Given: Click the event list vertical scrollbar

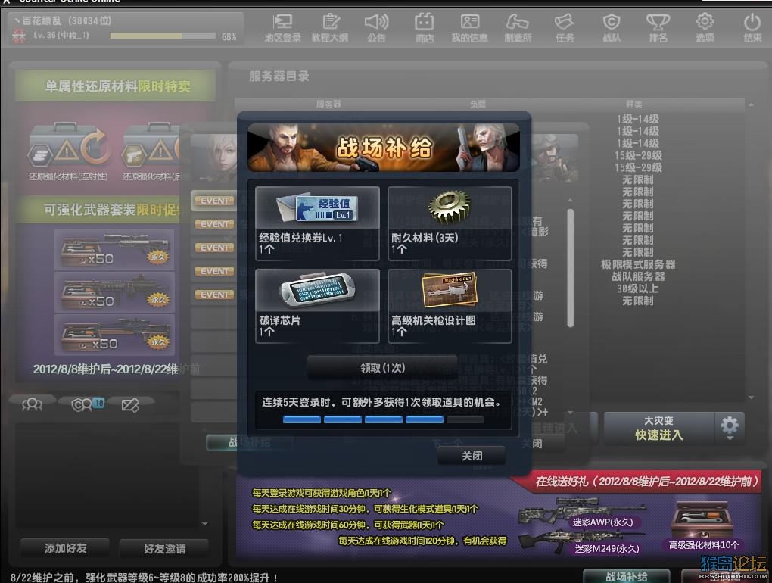Looking at the screenshot, I should (x=570, y=268).
